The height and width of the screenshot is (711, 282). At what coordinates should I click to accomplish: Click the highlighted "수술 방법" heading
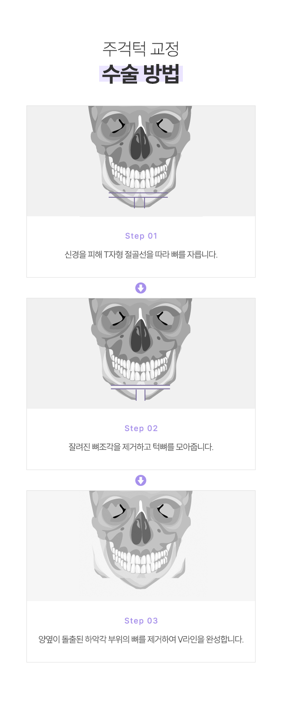click(141, 74)
